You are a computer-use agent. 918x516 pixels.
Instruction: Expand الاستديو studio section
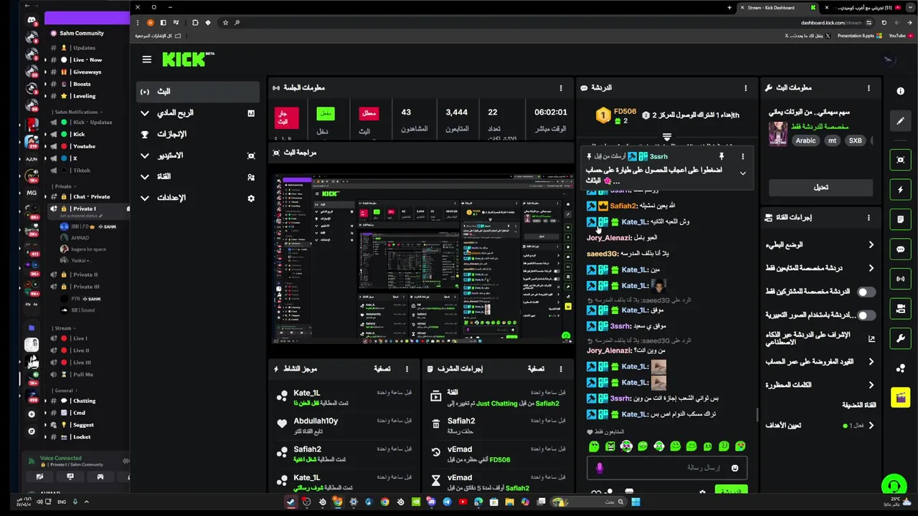tap(197, 156)
